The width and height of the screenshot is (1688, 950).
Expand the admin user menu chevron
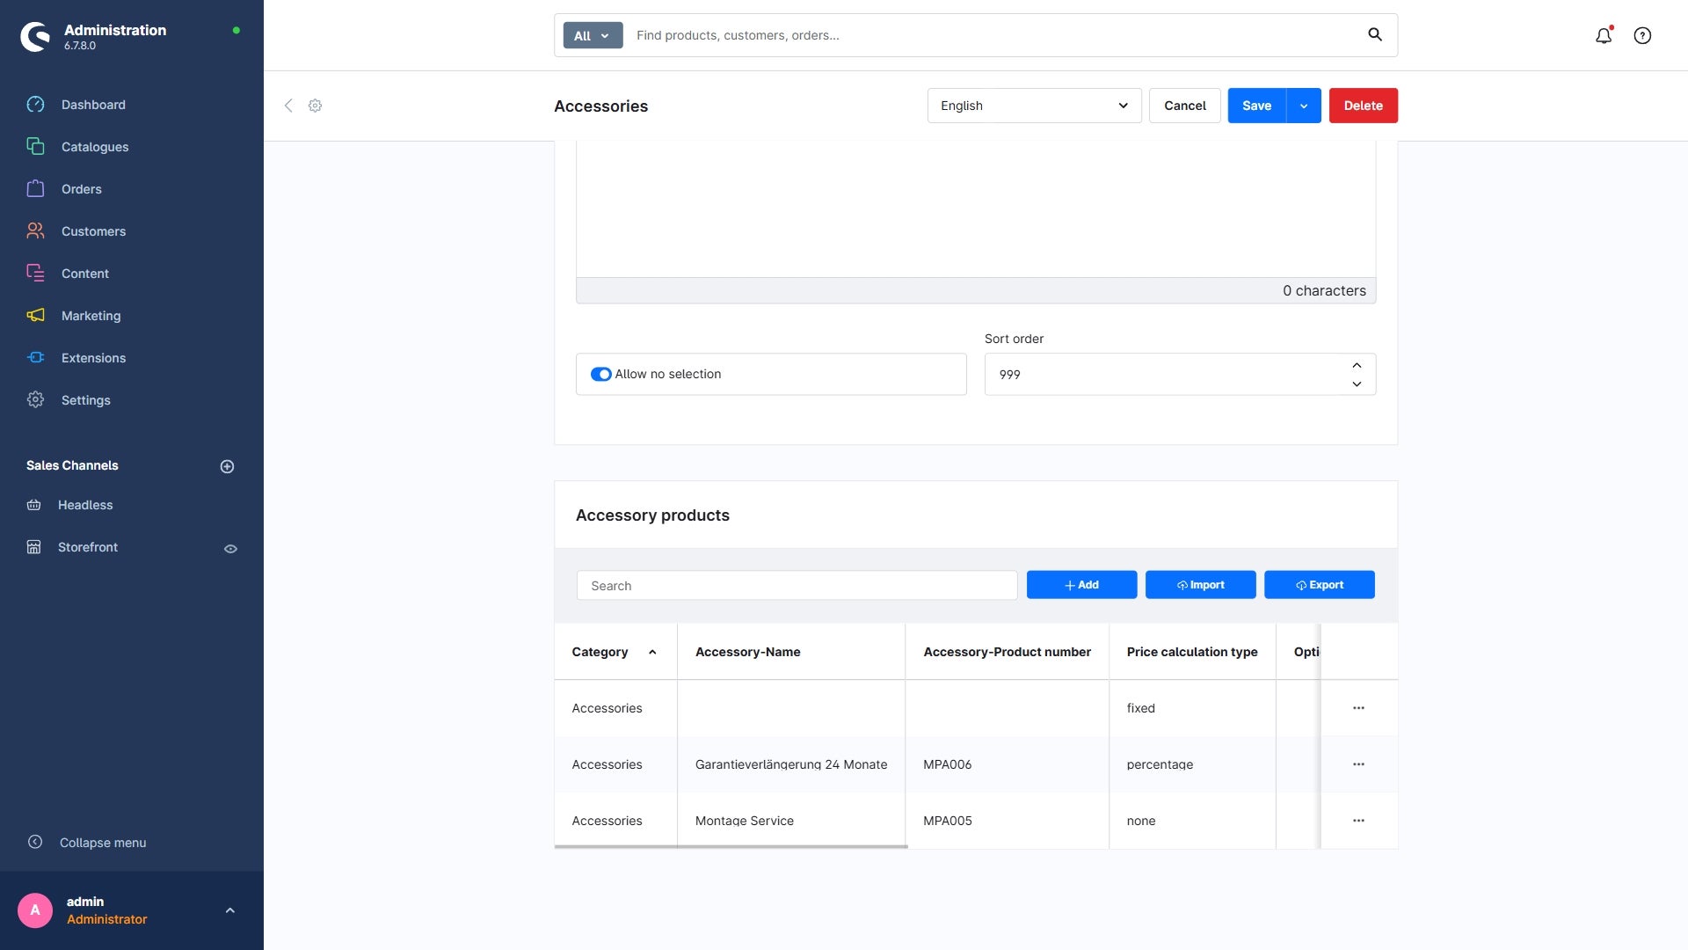230,910
